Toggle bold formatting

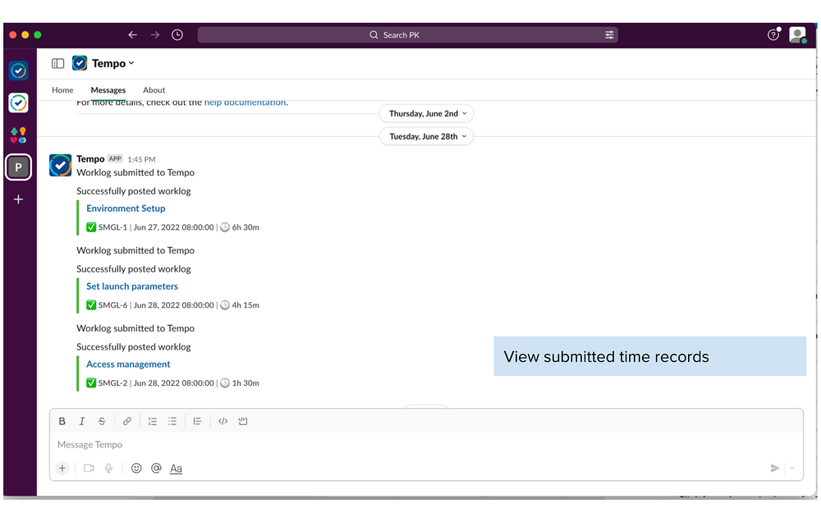(x=62, y=421)
